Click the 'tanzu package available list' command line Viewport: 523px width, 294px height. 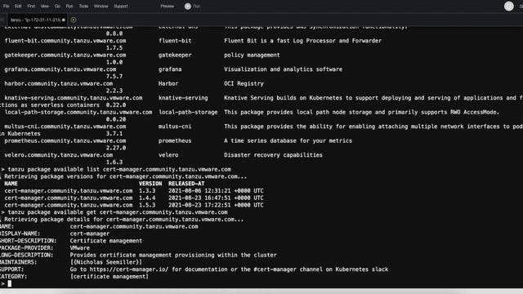click(119, 169)
